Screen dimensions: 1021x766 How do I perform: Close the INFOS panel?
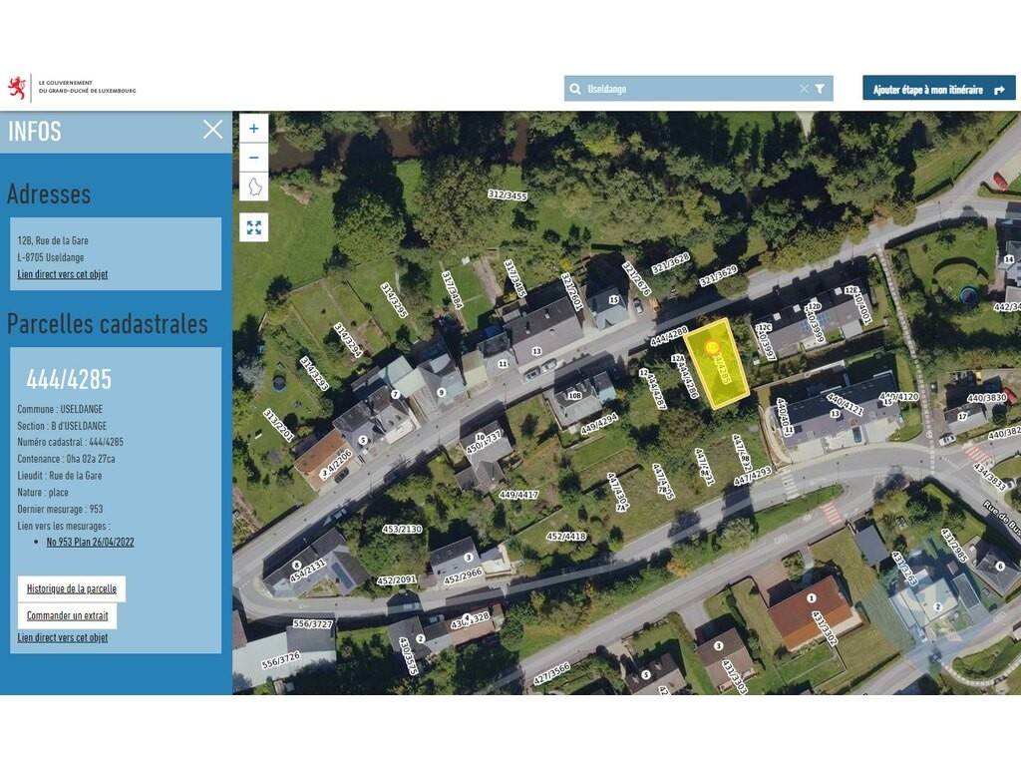pyautogui.click(x=212, y=130)
